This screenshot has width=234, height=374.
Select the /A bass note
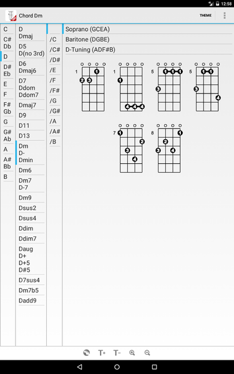click(55, 122)
